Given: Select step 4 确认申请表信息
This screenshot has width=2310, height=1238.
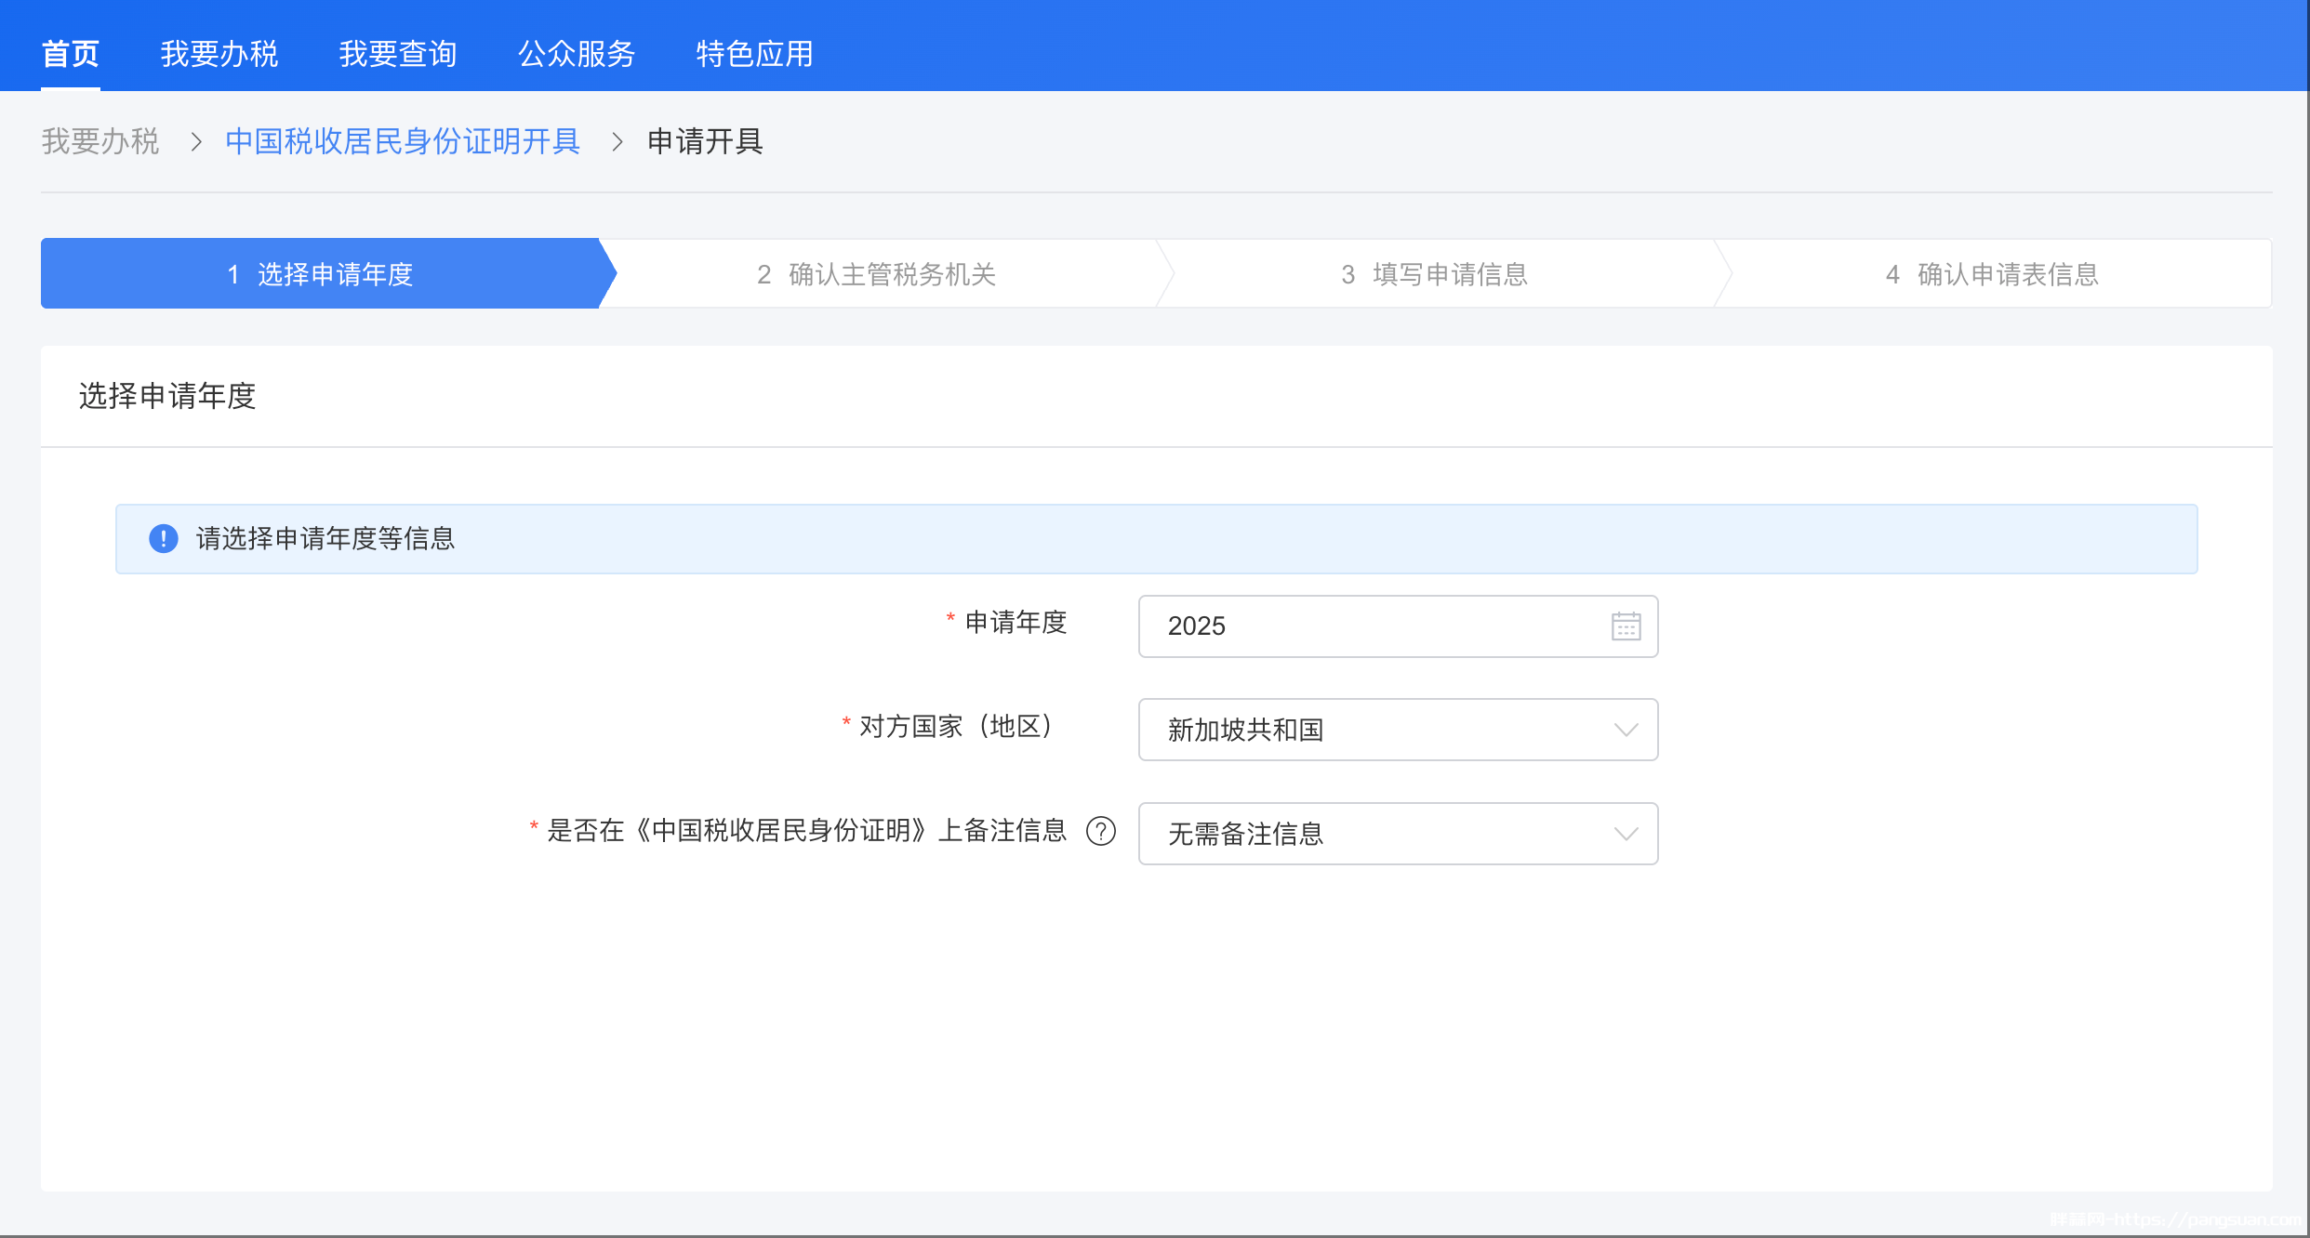Looking at the screenshot, I should click(1992, 274).
